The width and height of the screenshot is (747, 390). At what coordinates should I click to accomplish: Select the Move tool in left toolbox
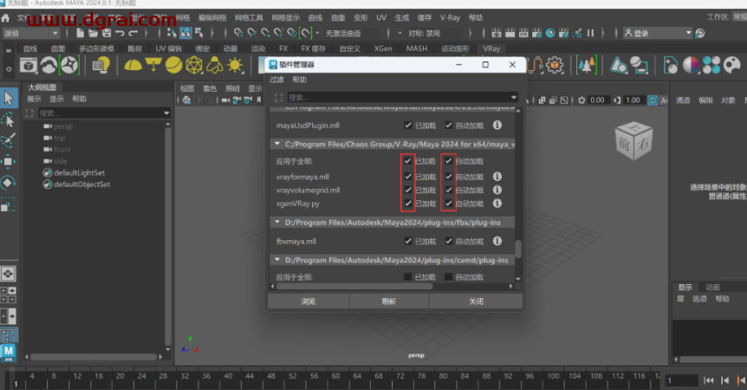(8, 161)
